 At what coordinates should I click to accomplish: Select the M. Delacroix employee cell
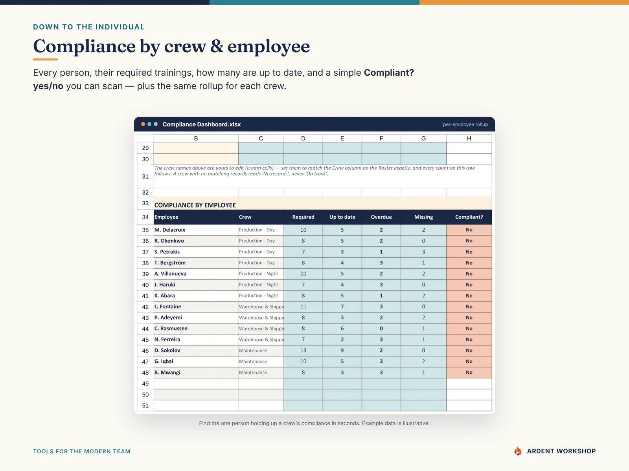click(x=196, y=230)
